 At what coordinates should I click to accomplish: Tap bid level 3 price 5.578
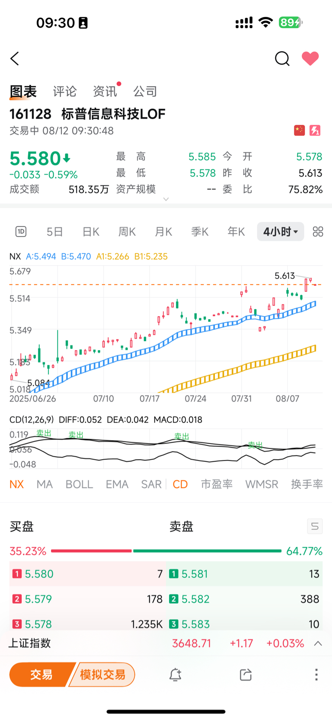point(38,624)
